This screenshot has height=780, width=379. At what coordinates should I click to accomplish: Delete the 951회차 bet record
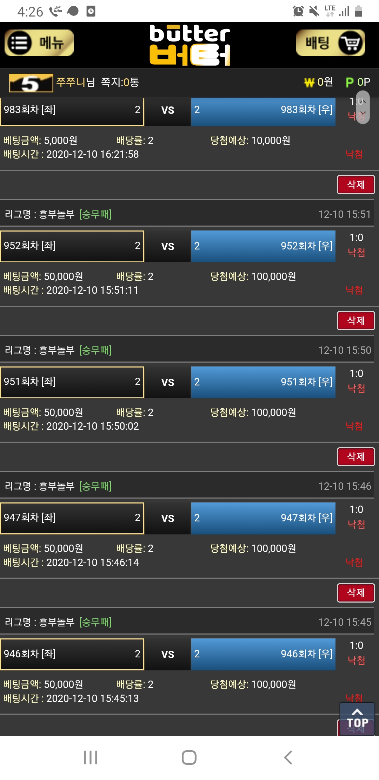[355, 456]
